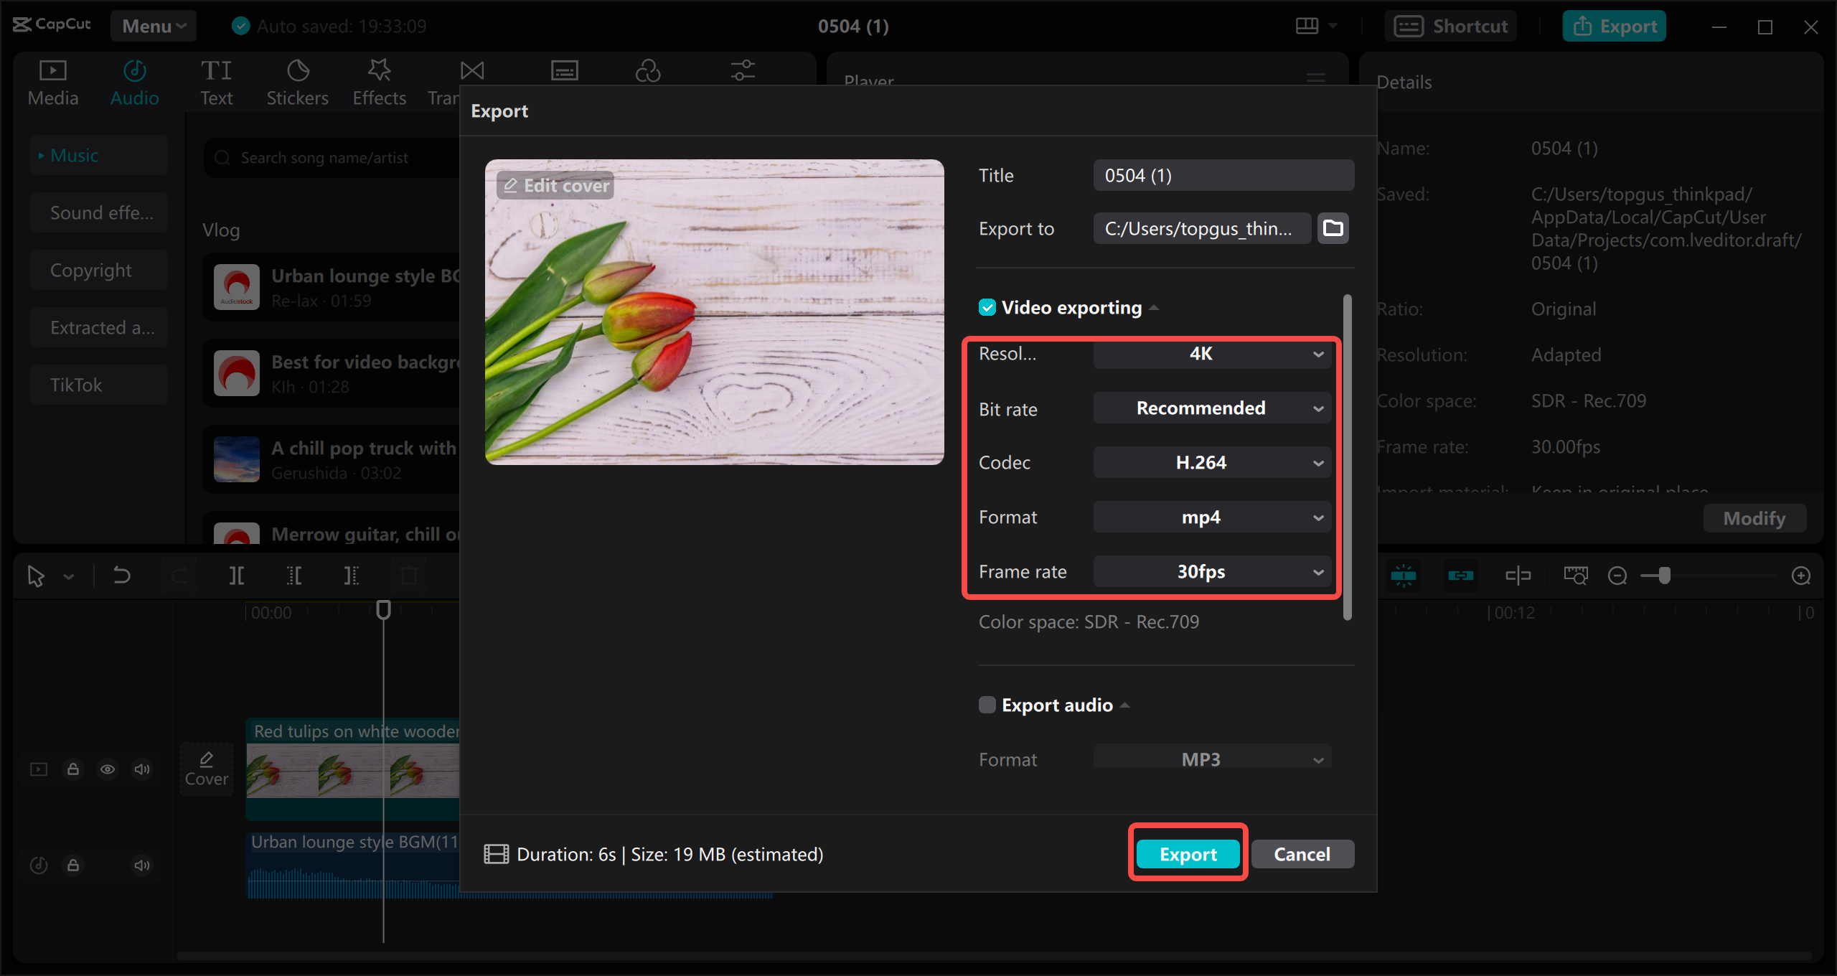Enable the Export audio checkbox
1837x976 pixels.
pyautogui.click(x=985, y=705)
